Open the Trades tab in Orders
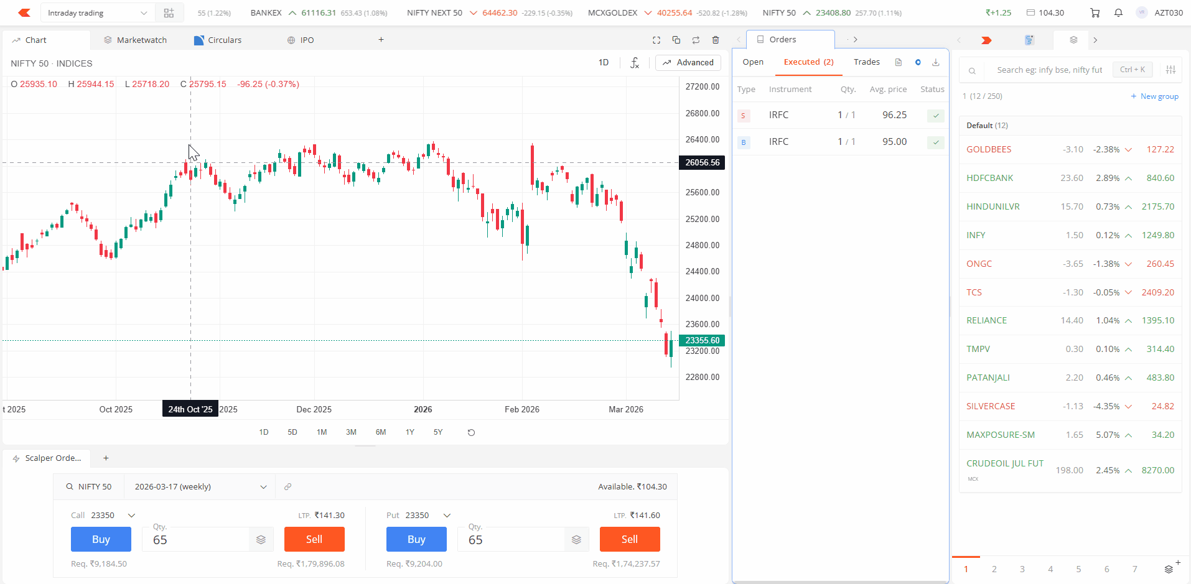The height and width of the screenshot is (584, 1191). pos(866,62)
